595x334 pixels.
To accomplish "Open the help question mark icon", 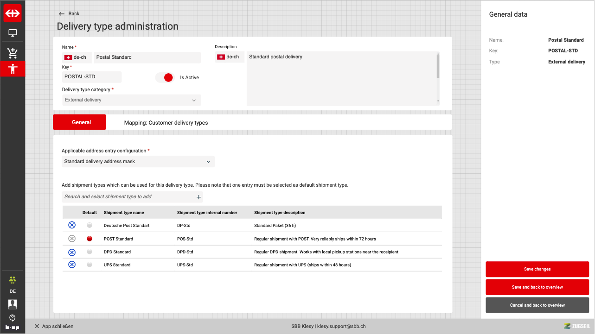I will pyautogui.click(x=13, y=318).
